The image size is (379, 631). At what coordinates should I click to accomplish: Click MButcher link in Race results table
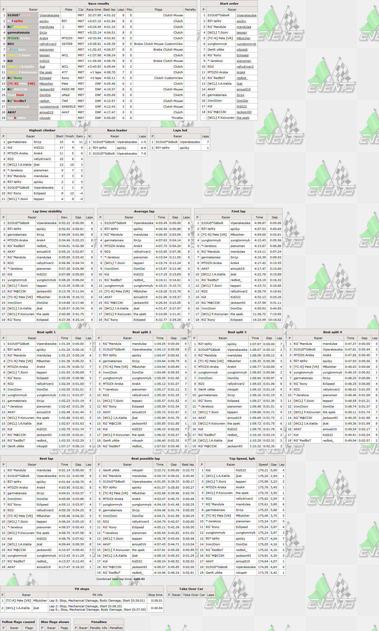(46, 84)
